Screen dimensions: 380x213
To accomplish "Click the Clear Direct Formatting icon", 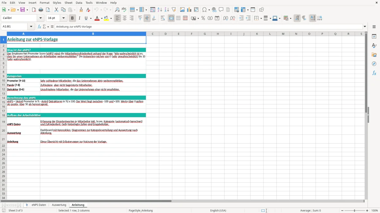I will pyautogui.click(x=88, y=10).
